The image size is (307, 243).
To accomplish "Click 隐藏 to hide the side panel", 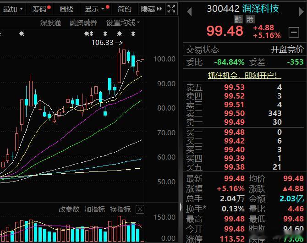I will 151,9.
